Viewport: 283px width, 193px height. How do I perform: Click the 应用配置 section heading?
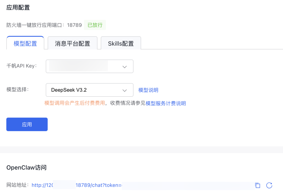tap(18, 8)
